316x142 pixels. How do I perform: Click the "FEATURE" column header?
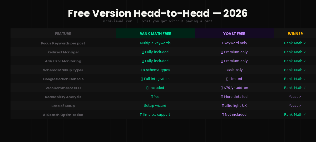point(63,34)
